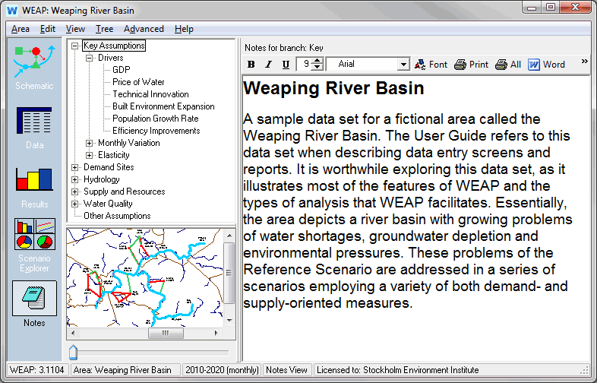Collapse the Drivers branch
Viewport: 597px width, 383px height.
tap(90, 58)
